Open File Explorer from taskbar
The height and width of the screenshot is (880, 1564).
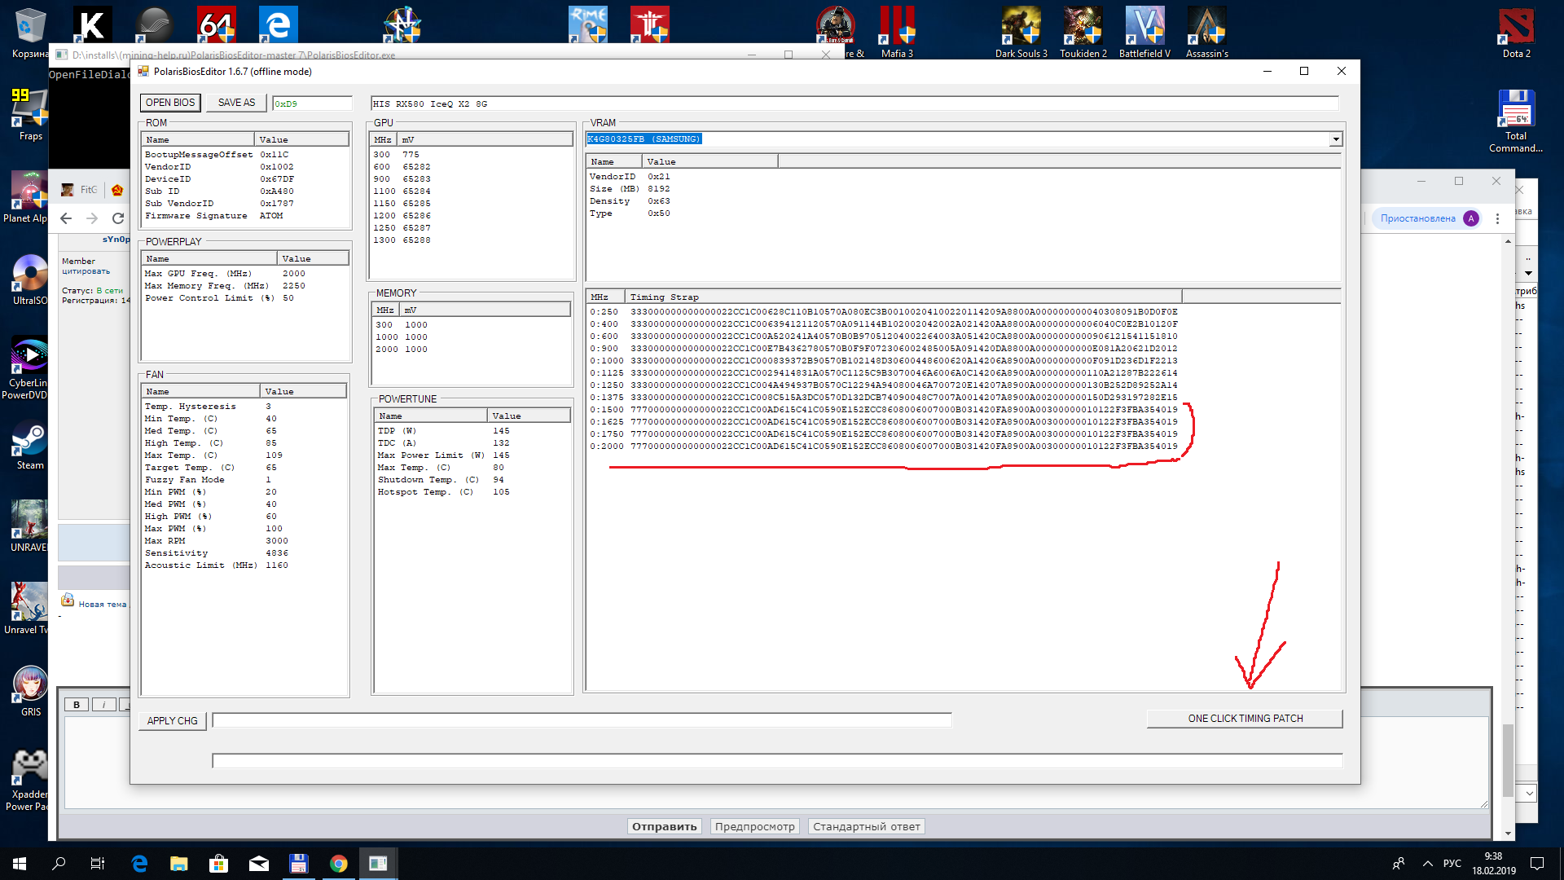click(x=178, y=864)
